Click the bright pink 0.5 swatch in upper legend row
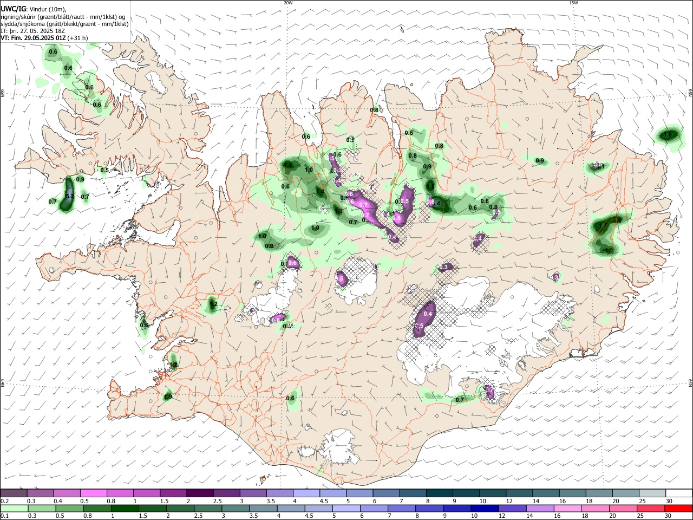This screenshot has width=693, height=520. pos(94,493)
